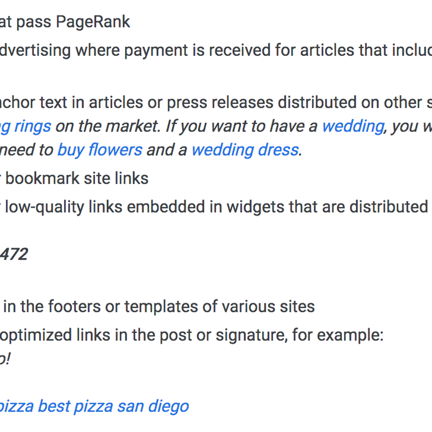Click the words 'signature, for example:'
The width and height of the screenshot is (432, 432).
click(300, 335)
